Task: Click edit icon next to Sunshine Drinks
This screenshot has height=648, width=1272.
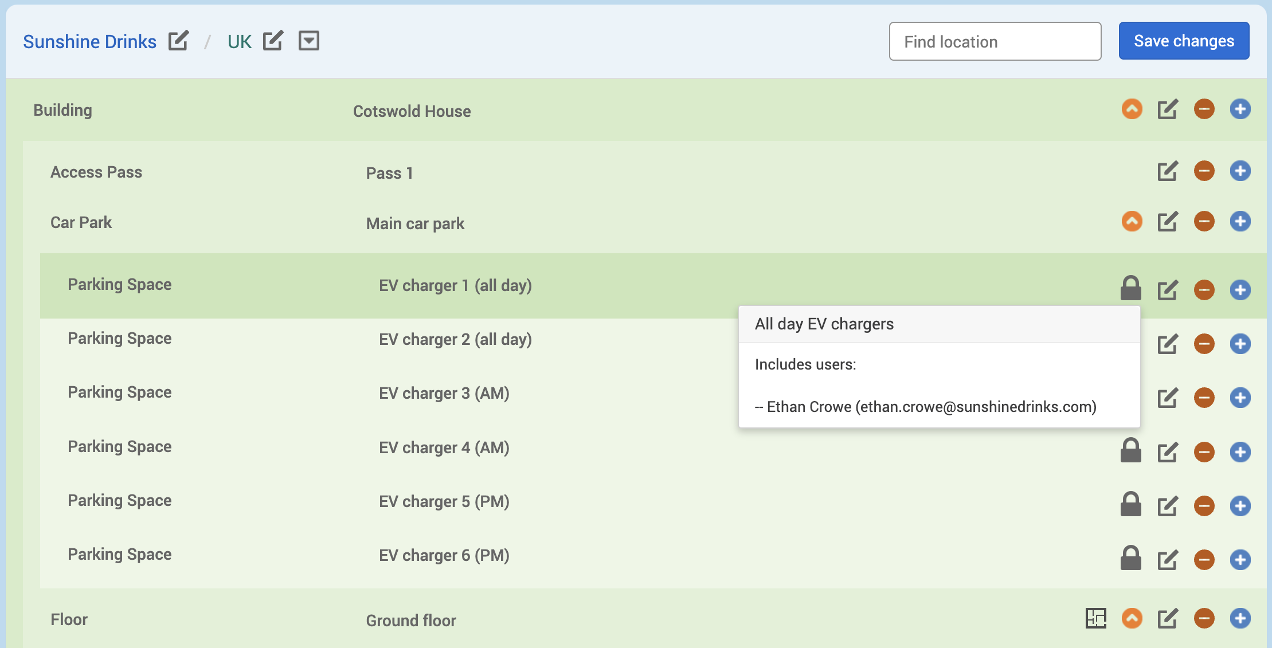Action: (178, 41)
